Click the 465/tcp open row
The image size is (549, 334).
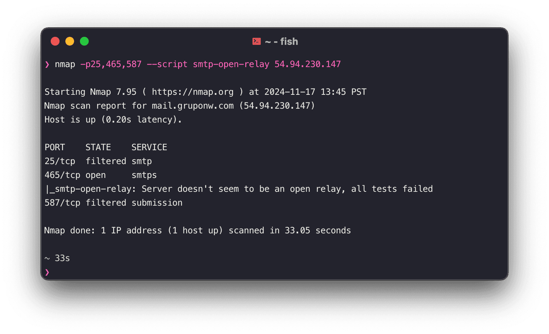point(101,175)
